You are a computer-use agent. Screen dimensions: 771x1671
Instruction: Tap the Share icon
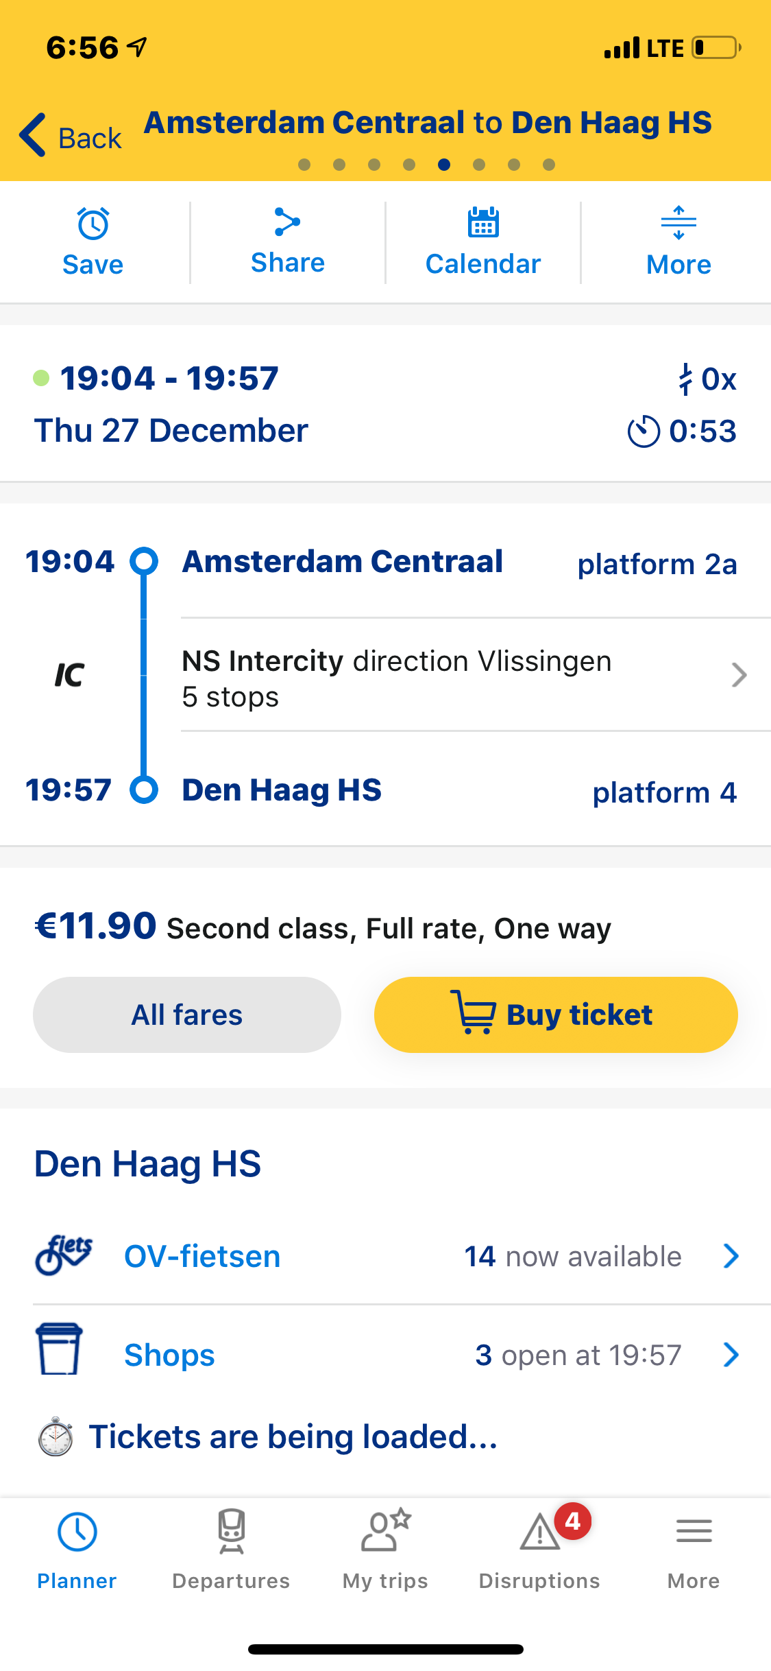pos(287,222)
